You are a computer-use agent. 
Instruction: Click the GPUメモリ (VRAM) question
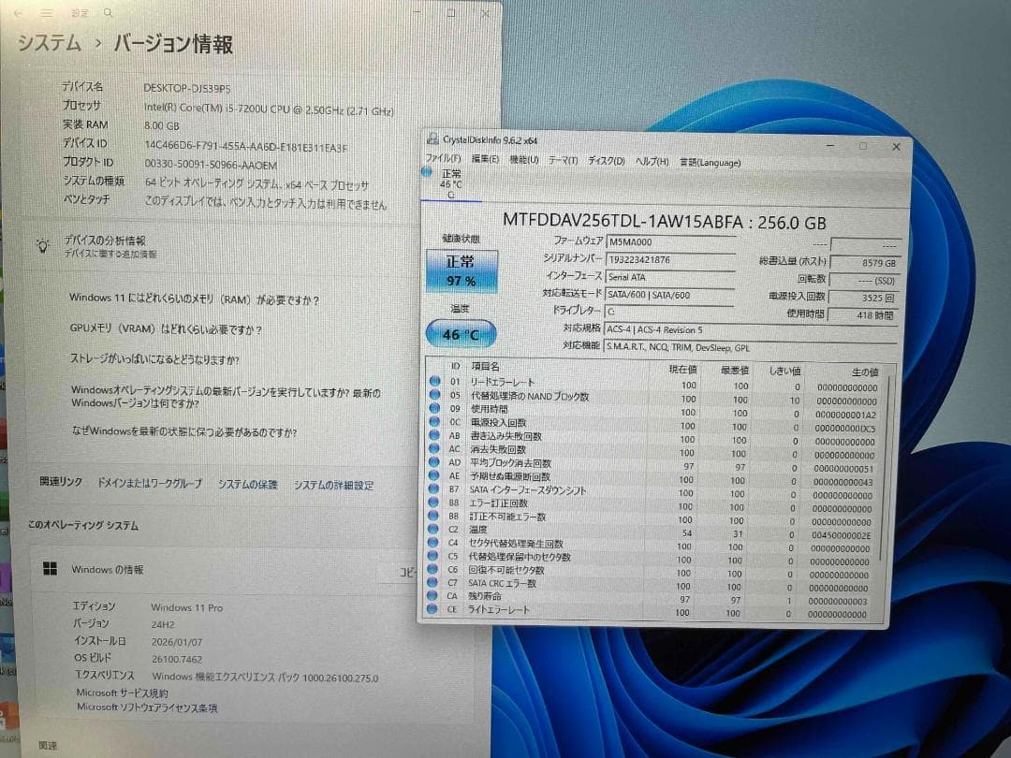(167, 328)
